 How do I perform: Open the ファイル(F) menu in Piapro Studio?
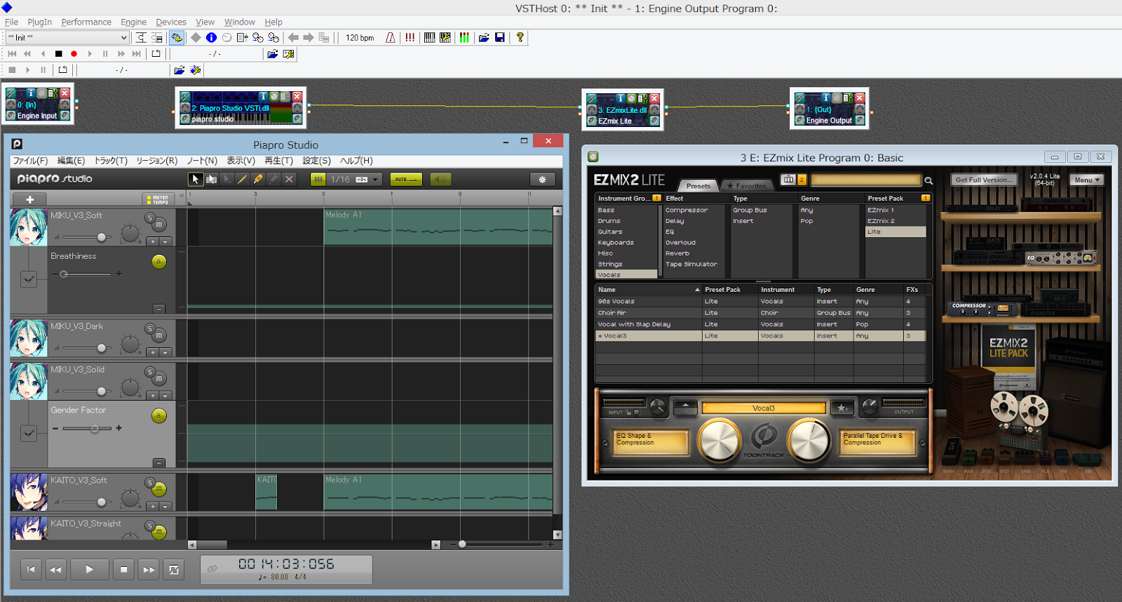click(30, 161)
